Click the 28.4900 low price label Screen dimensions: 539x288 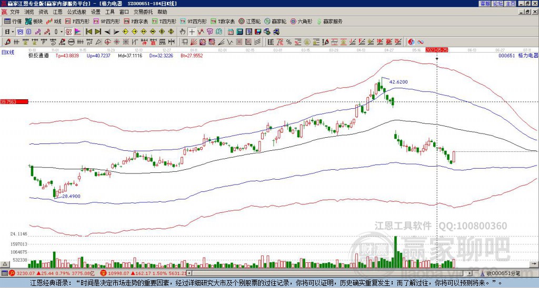[71, 196]
